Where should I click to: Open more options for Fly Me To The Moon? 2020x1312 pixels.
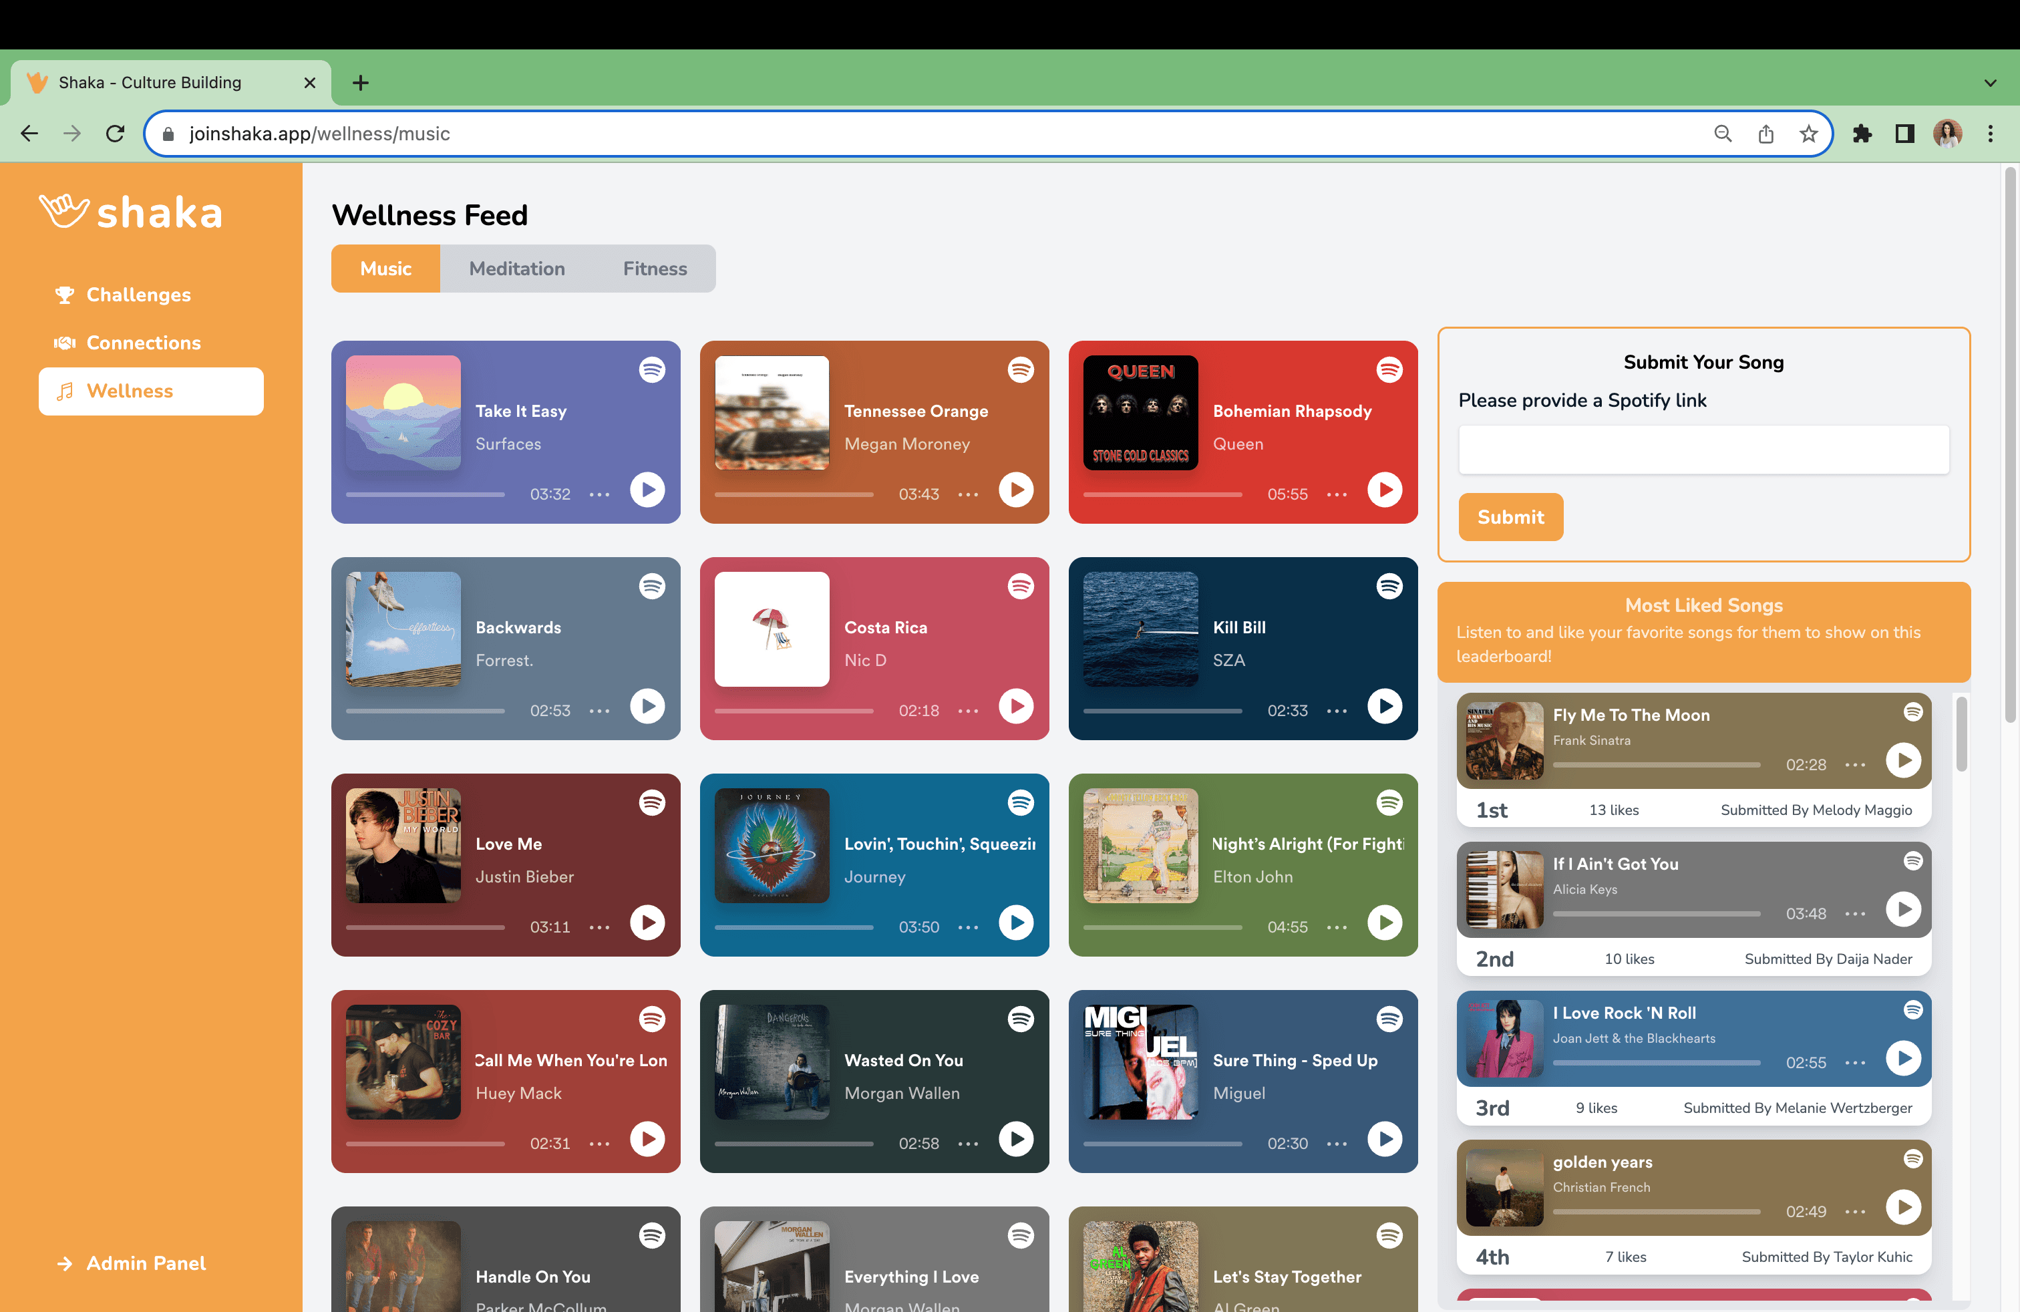(1854, 766)
